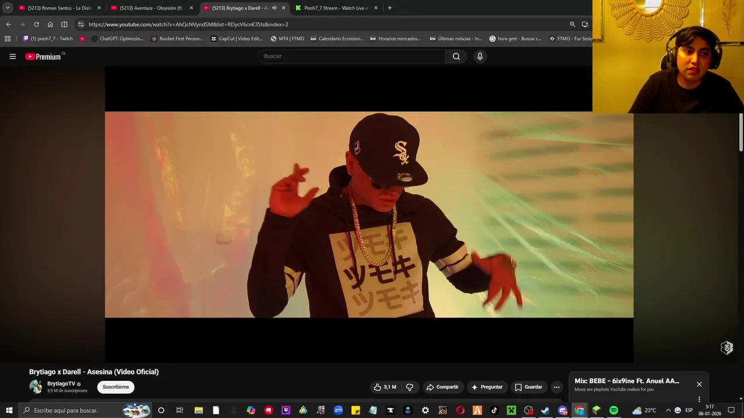Screen dimensions: 744x418
Task: Open the bookmarks apps grid icon
Action: coord(8,39)
